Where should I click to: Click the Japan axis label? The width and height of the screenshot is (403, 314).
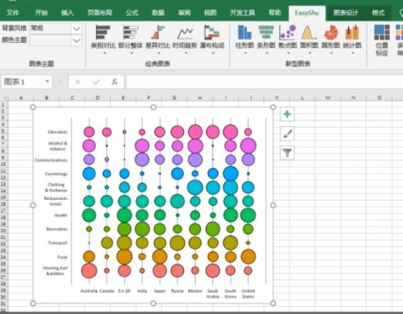pyautogui.click(x=160, y=291)
